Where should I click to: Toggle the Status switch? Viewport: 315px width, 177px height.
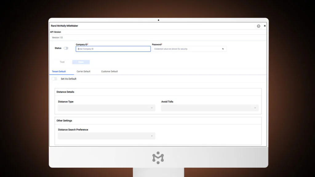66,48
